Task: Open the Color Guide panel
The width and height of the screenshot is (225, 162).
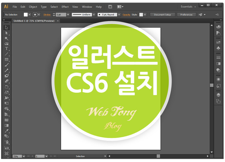Action: click(218, 33)
